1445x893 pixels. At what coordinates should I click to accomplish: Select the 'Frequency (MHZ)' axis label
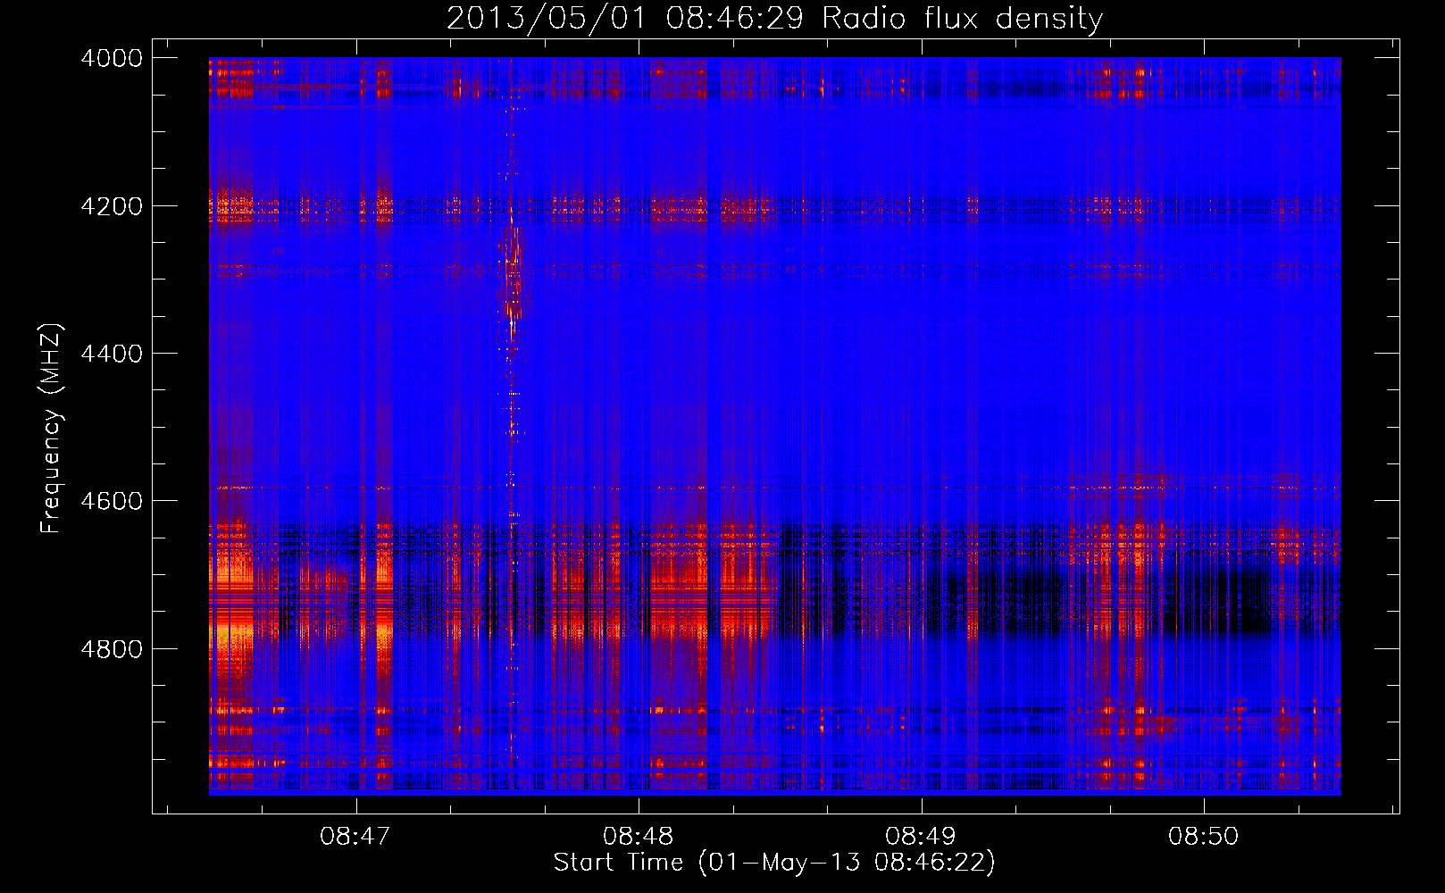tap(51, 429)
